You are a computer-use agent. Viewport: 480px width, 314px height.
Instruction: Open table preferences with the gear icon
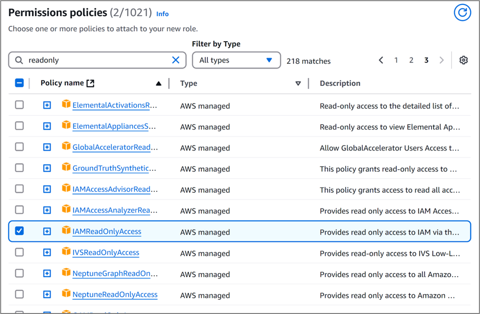[463, 60]
